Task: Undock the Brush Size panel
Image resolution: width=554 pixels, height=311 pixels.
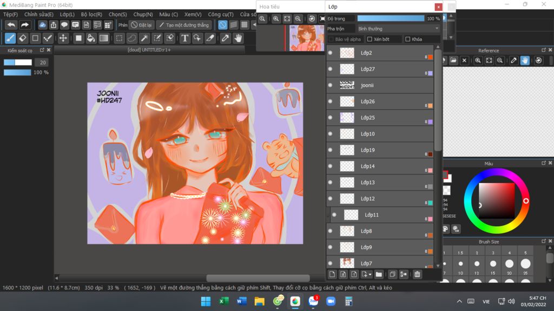Action: [x=543, y=241]
